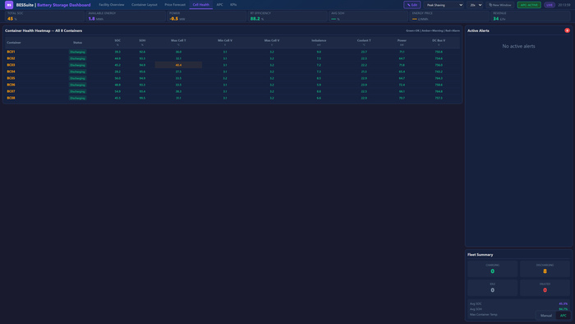
Task: Click the Power summary card
Action: click(x=206, y=16)
